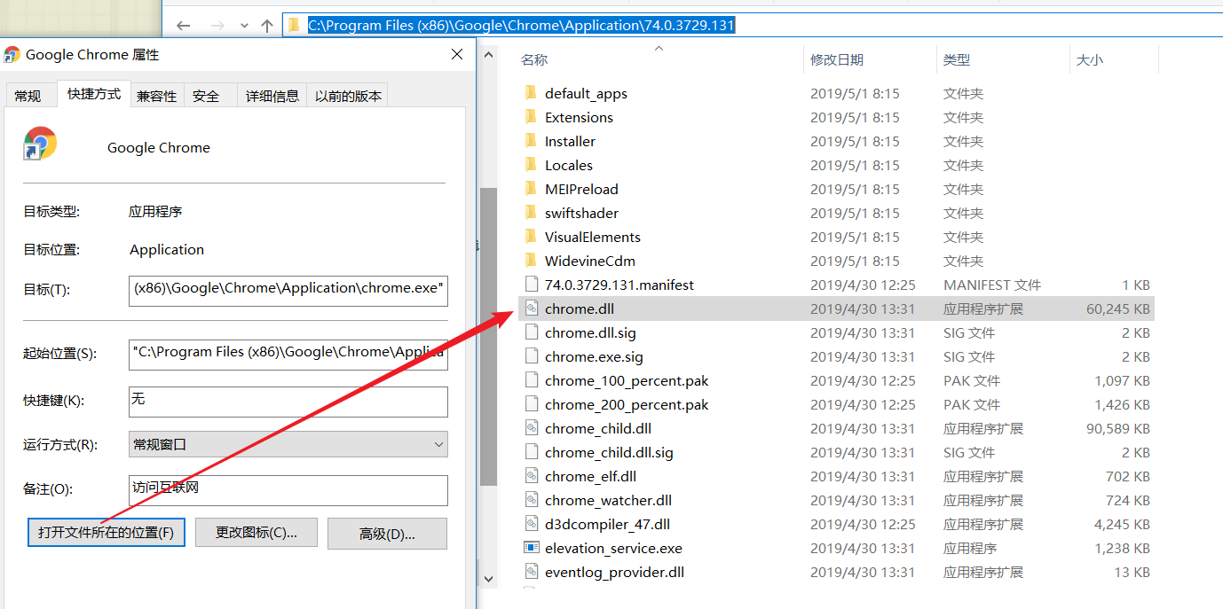Click the chrome_100_percent.pak file icon
Image resolution: width=1223 pixels, height=609 pixels.
click(x=531, y=380)
